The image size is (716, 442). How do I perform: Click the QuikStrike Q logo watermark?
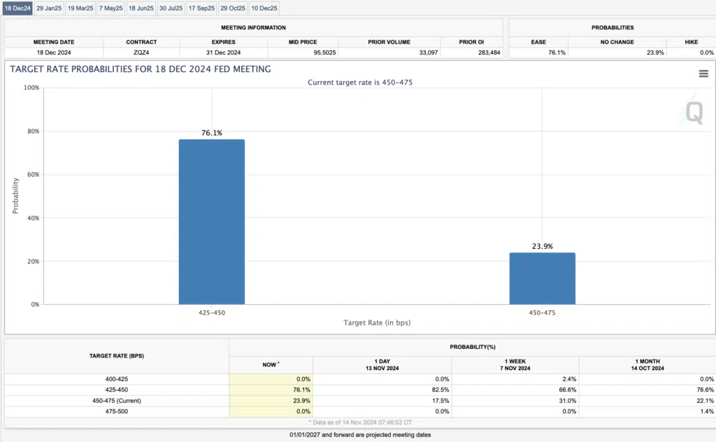coord(694,112)
